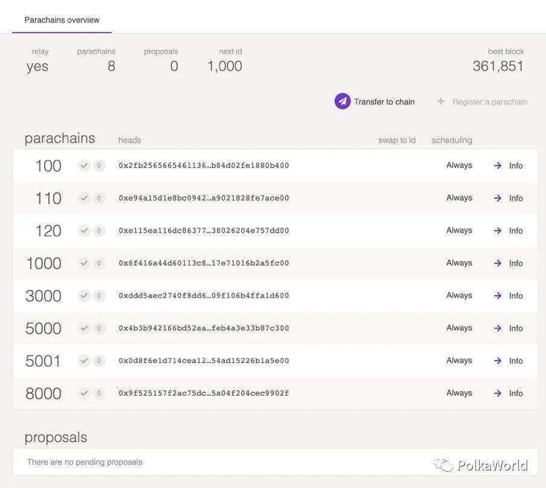Viewport: 546px width, 488px height.
Task: Open Info for parachain 5000
Action: click(516, 328)
